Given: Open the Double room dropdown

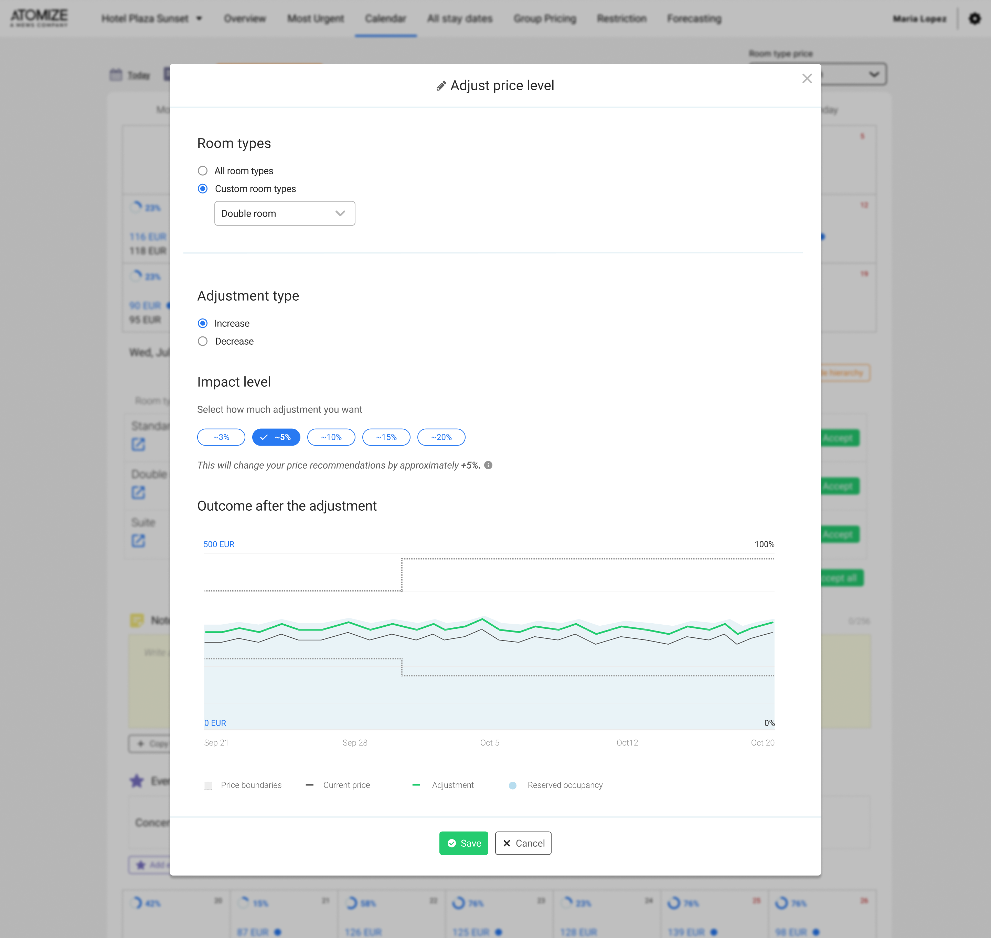Looking at the screenshot, I should (x=284, y=213).
